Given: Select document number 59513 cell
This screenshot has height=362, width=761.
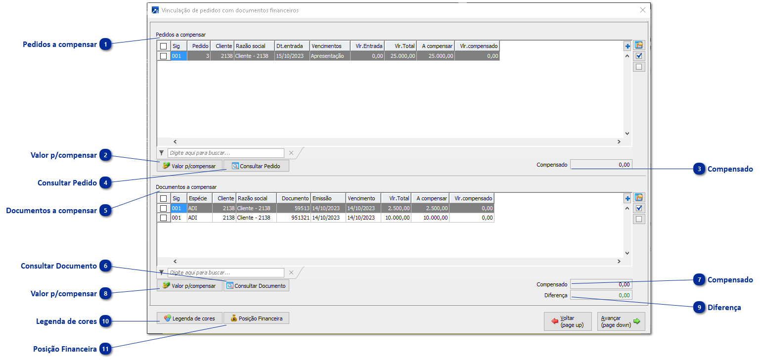Looking at the screenshot, I should point(294,208).
